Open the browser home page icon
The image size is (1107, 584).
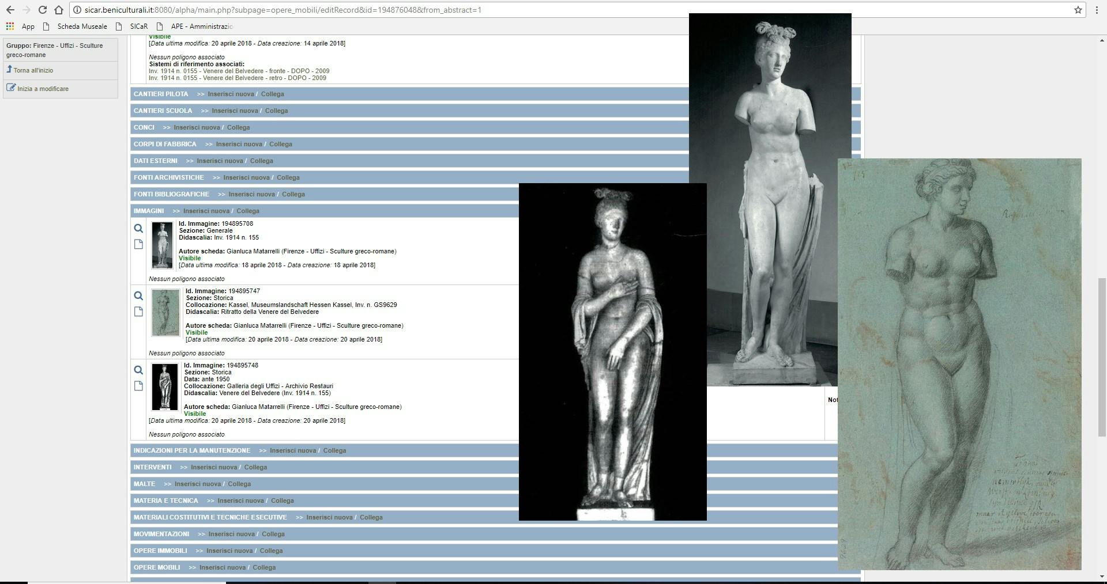pos(58,10)
